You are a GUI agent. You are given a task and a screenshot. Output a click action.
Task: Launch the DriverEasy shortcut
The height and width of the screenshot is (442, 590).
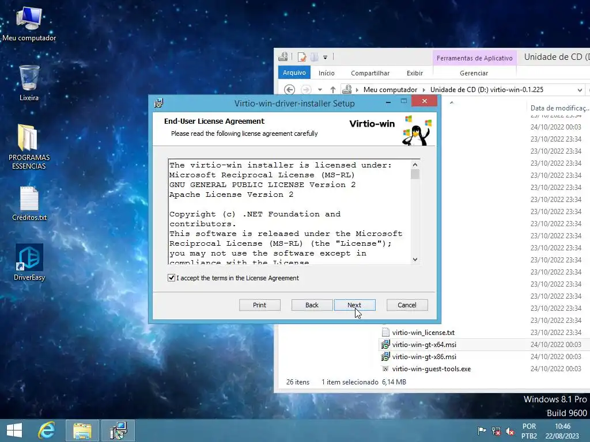click(29, 262)
